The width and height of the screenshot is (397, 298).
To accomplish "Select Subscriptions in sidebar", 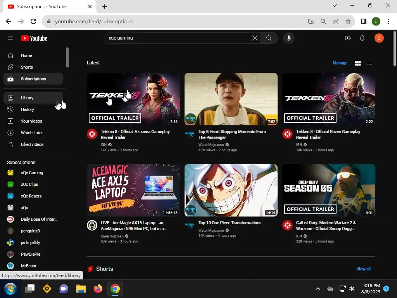I will (x=33, y=79).
